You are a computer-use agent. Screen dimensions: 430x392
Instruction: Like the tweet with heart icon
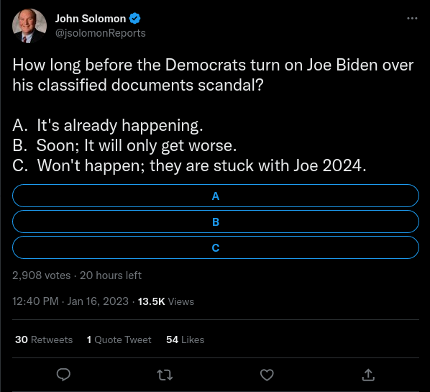point(267,375)
